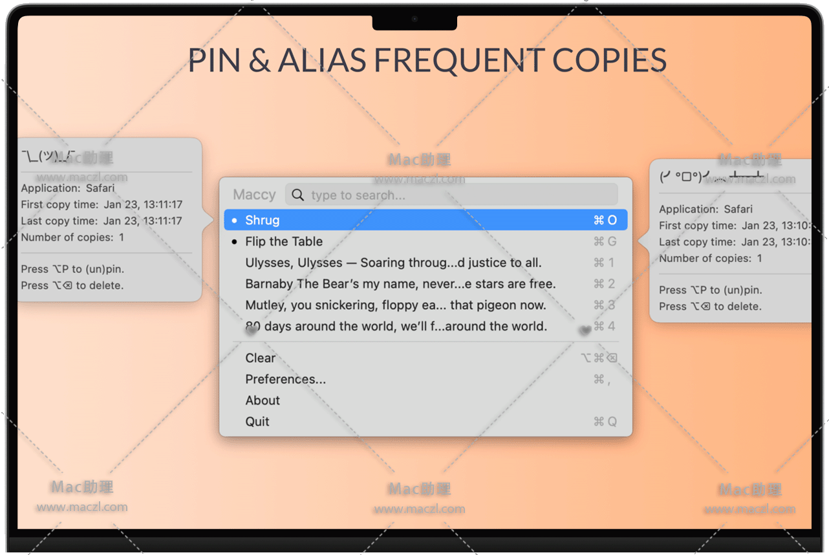Click the magnifying glass search icon
The width and height of the screenshot is (829, 555).
pos(297,195)
